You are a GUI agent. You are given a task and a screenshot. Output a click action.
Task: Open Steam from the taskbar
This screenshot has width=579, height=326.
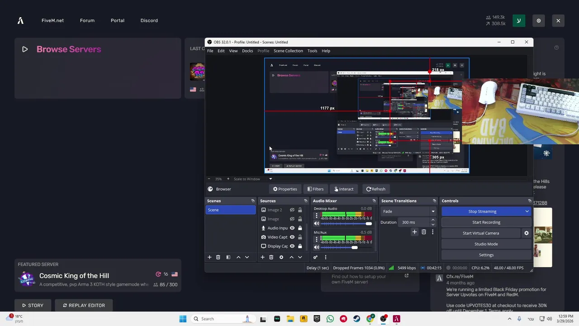click(357, 319)
